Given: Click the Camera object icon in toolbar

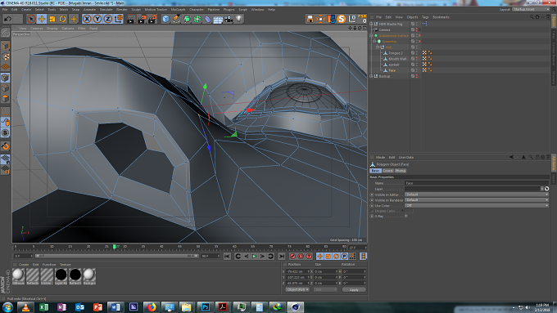Looking at the screenshot, I should coord(229,19).
